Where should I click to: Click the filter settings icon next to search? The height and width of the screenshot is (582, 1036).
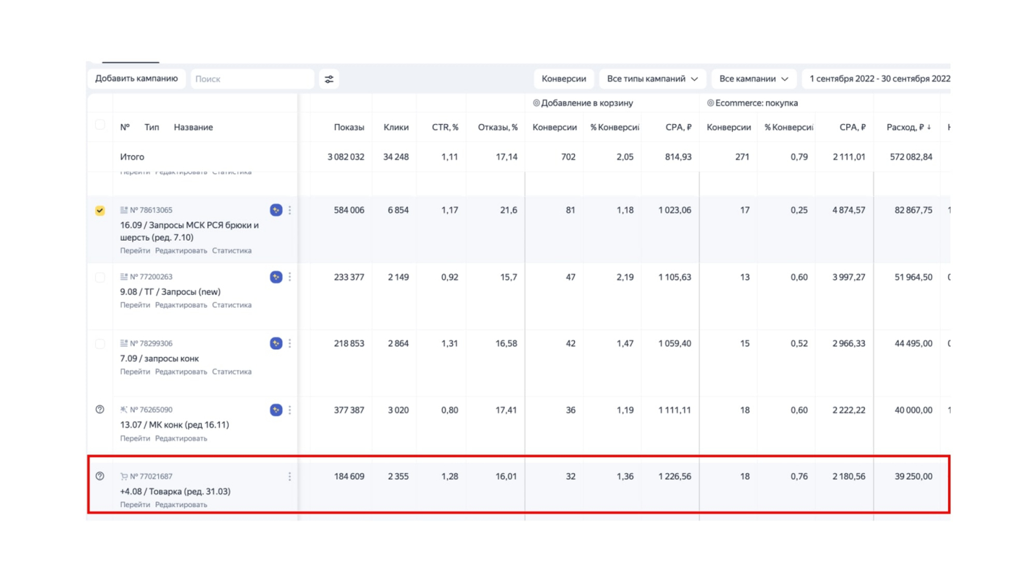(x=329, y=79)
